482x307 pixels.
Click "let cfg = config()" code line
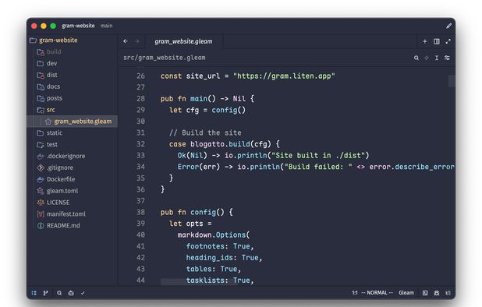click(x=207, y=110)
